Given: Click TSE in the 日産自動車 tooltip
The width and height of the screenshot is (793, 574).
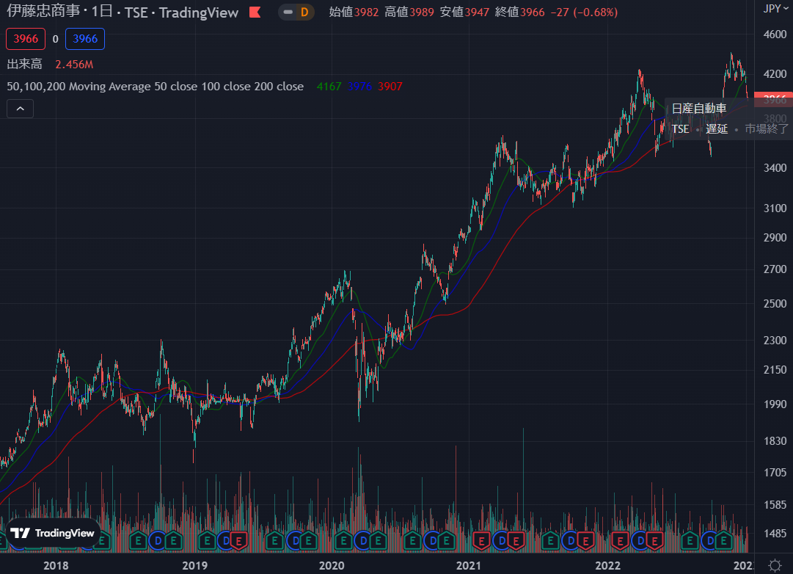Looking at the screenshot, I should [x=680, y=129].
